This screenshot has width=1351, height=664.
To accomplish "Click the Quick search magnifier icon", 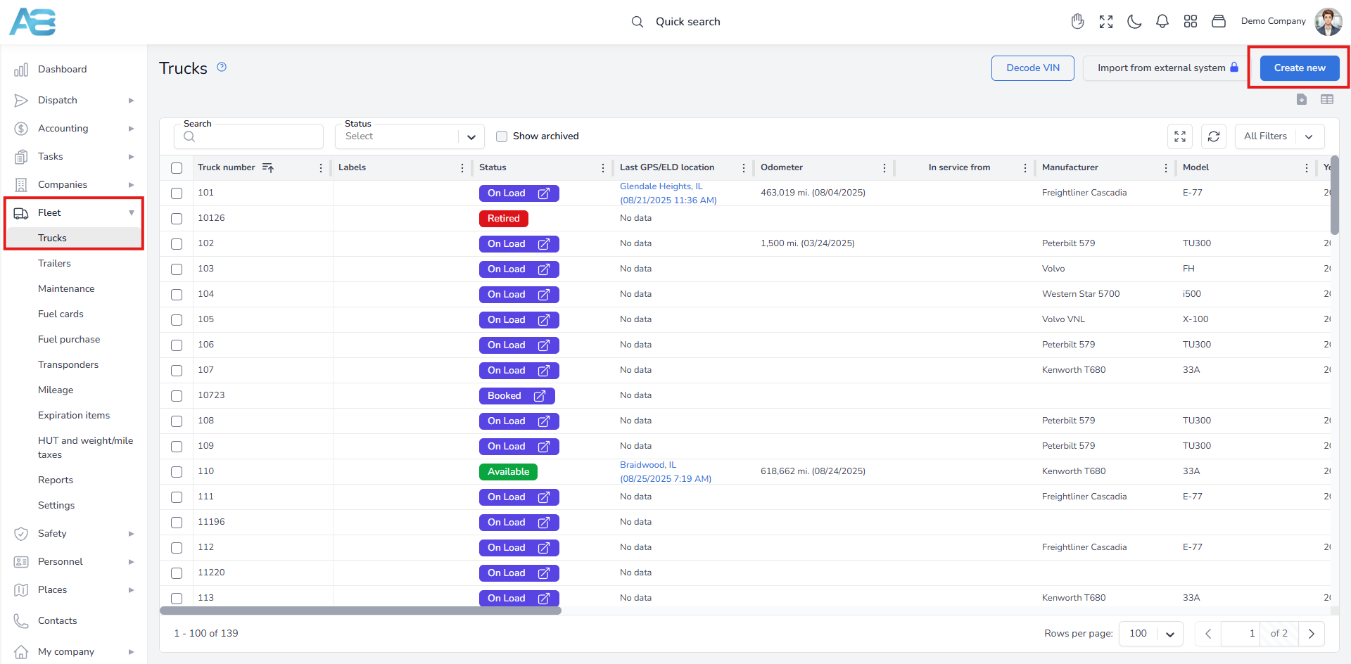I will click(638, 22).
